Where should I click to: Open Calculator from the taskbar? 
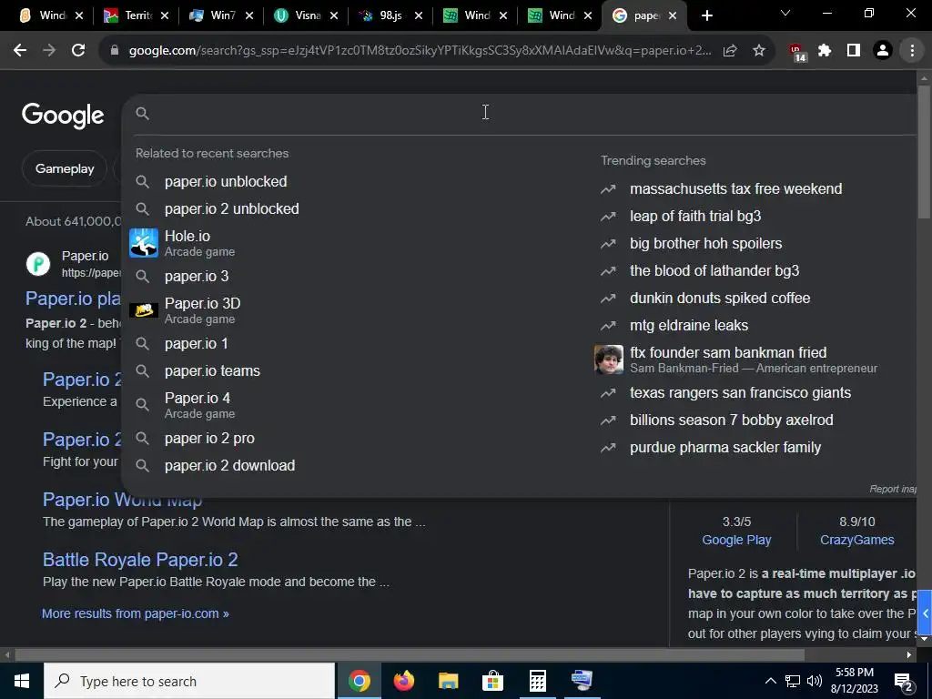click(x=537, y=681)
